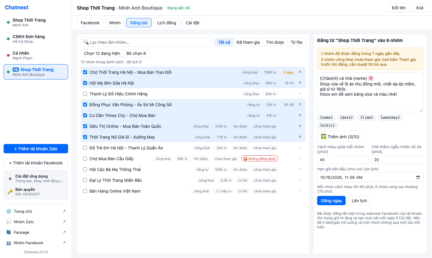The height and width of the screenshot is (258, 432).
Task: Select the Cá nhân Mạnh Phạm account
Action: click(x=36, y=55)
